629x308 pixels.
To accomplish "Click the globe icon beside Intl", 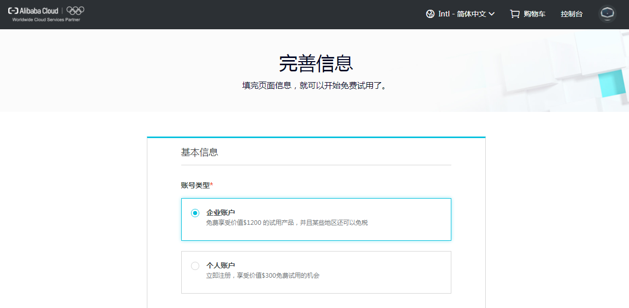I will coord(430,14).
